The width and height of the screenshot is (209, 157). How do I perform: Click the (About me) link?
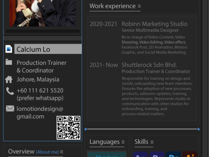pos(47,152)
